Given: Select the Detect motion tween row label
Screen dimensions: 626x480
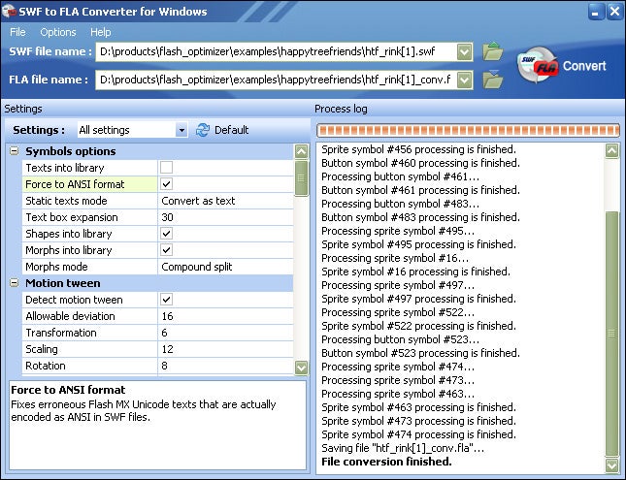Looking at the screenshot, I should [x=75, y=300].
